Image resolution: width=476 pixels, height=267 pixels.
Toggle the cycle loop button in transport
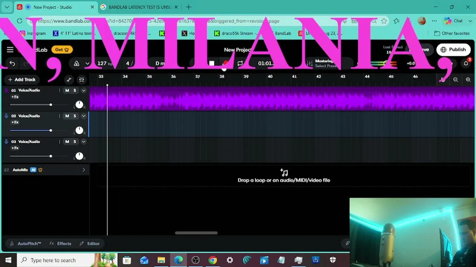click(240, 63)
